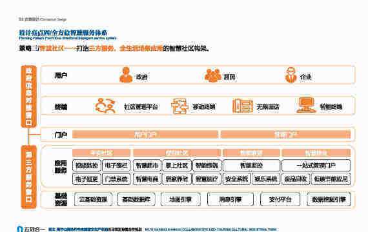Click the 门禁系统 box

pyautogui.click(x=116, y=179)
